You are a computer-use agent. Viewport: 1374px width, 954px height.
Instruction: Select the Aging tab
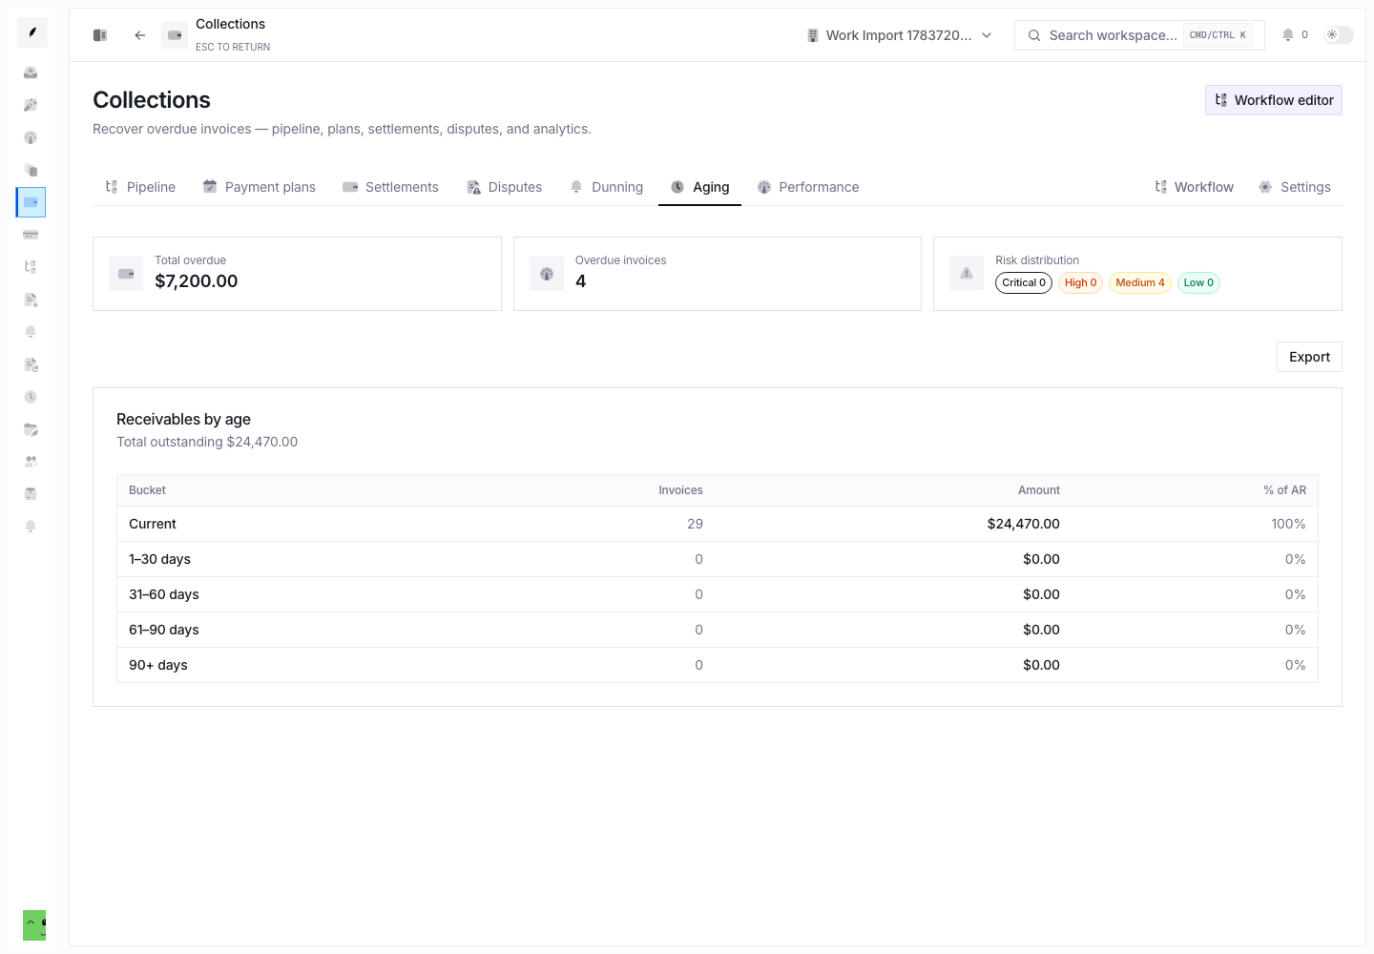pos(699,187)
